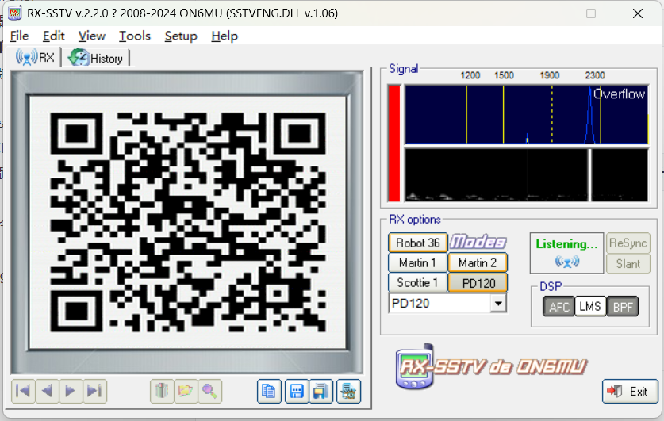Go to the next image arrow
Viewport: 664px width, 421px height.
click(x=71, y=391)
